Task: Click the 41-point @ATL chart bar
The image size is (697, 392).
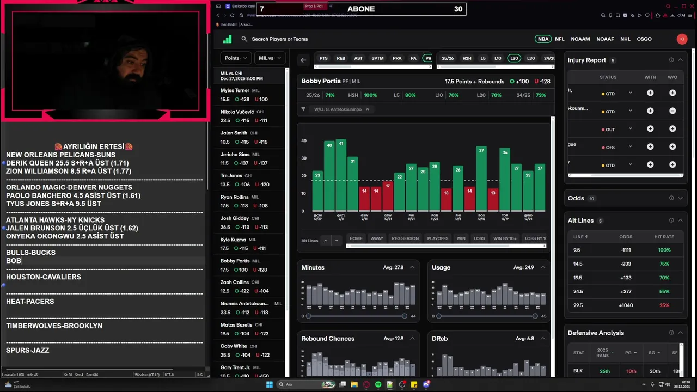Action: coord(341,175)
